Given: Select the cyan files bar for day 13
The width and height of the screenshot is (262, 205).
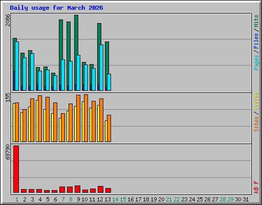Looking at the screenshot, I should 109,82.
